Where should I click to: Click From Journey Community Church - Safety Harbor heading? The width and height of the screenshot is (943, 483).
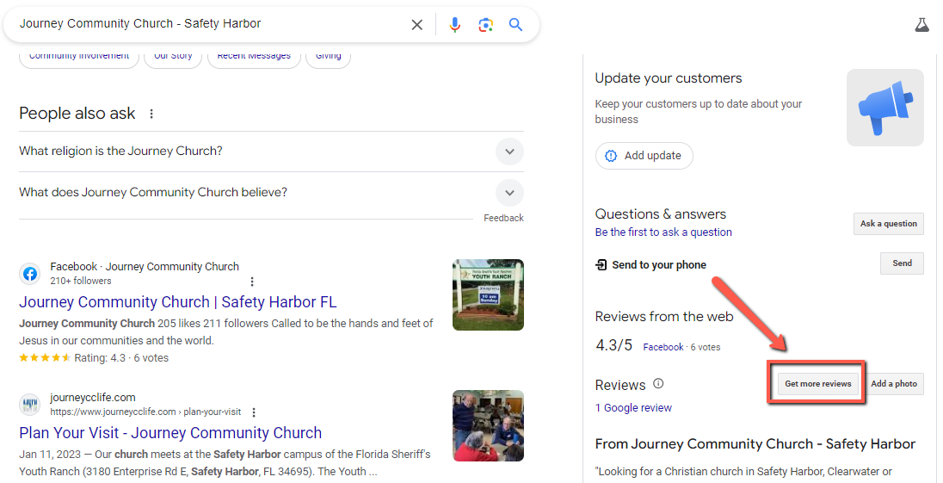click(755, 444)
